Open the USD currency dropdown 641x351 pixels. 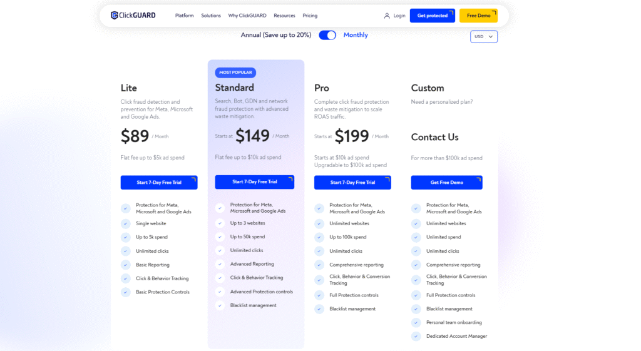[x=484, y=36]
